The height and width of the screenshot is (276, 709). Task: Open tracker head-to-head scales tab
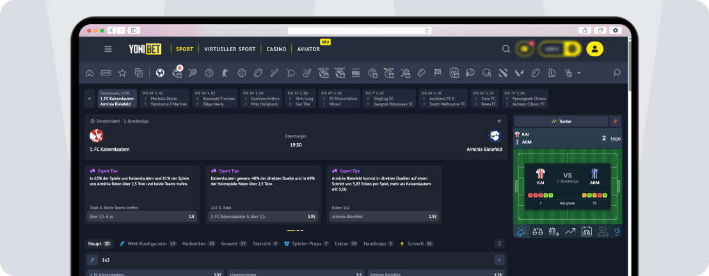(537, 231)
